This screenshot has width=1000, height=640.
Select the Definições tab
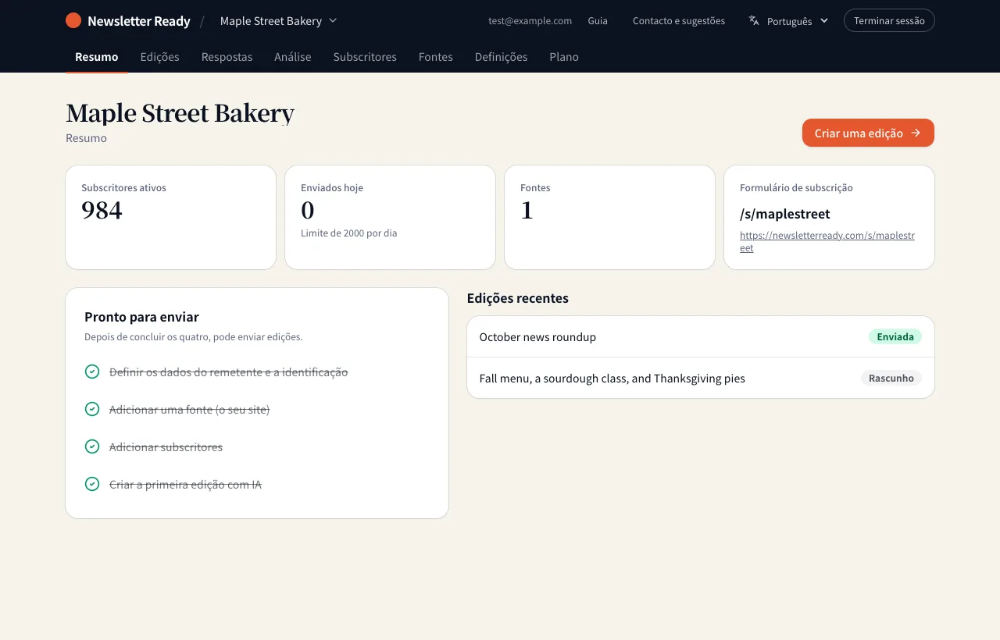[x=501, y=56]
